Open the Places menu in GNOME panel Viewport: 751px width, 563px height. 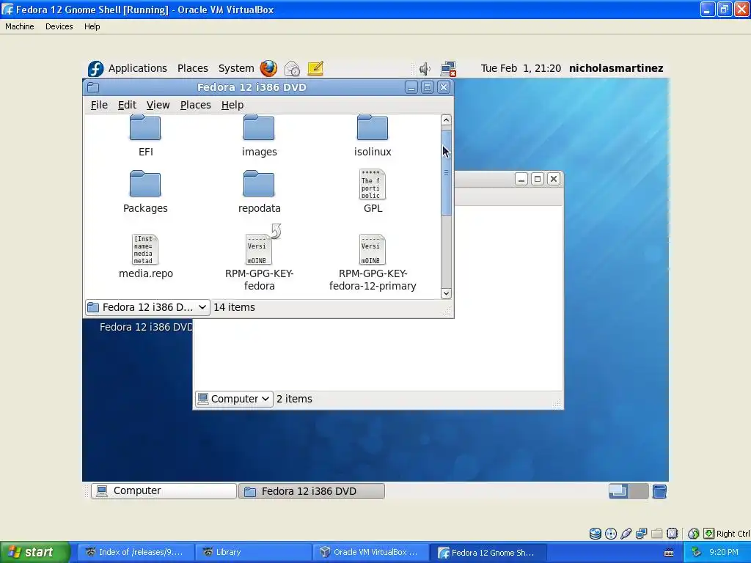193,68
